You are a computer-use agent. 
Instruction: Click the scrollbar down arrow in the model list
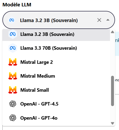pos(112,123)
